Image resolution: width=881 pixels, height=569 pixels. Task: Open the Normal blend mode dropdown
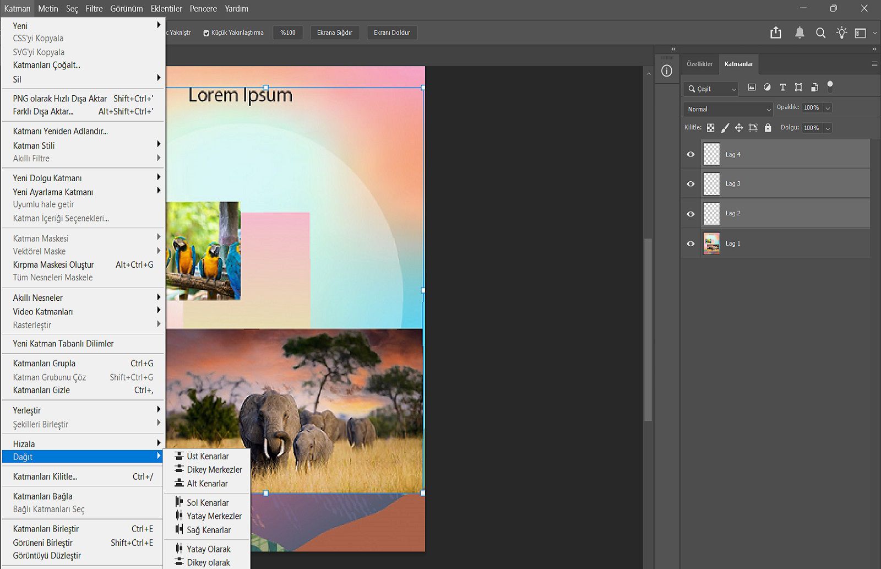point(728,109)
